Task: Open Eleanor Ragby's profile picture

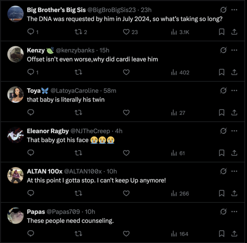Action: point(16,136)
